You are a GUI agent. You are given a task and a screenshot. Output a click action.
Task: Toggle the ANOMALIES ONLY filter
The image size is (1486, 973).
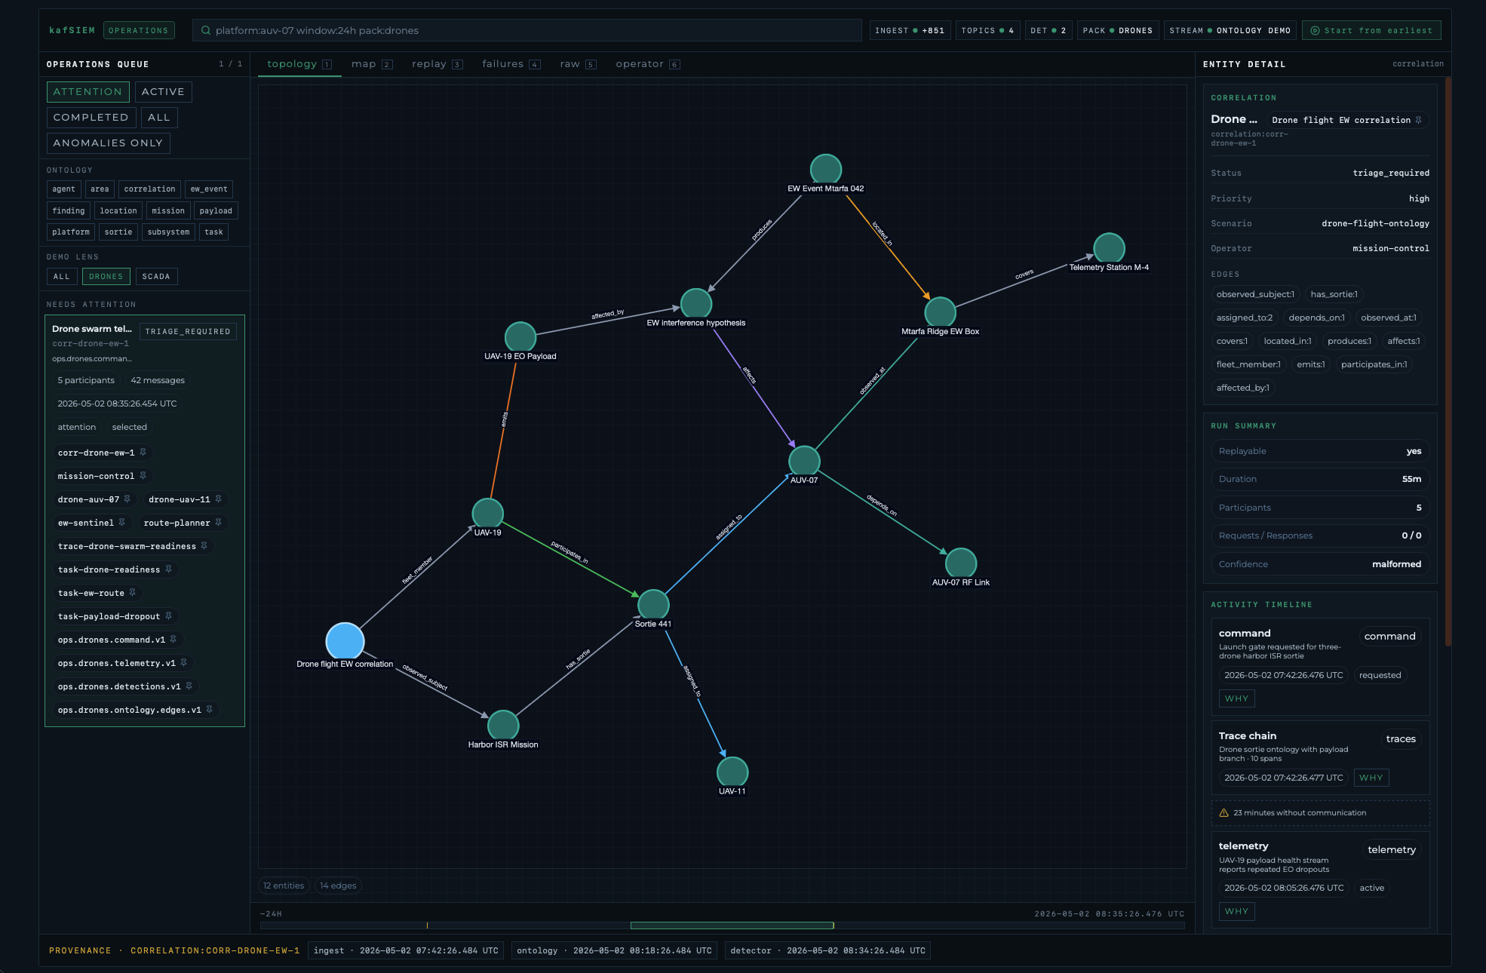tap(108, 143)
